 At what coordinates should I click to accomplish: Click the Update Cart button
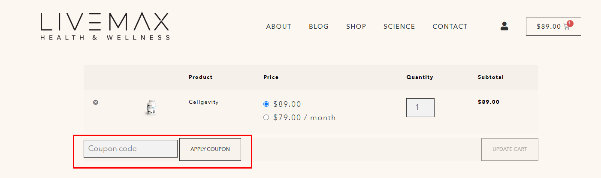point(510,149)
